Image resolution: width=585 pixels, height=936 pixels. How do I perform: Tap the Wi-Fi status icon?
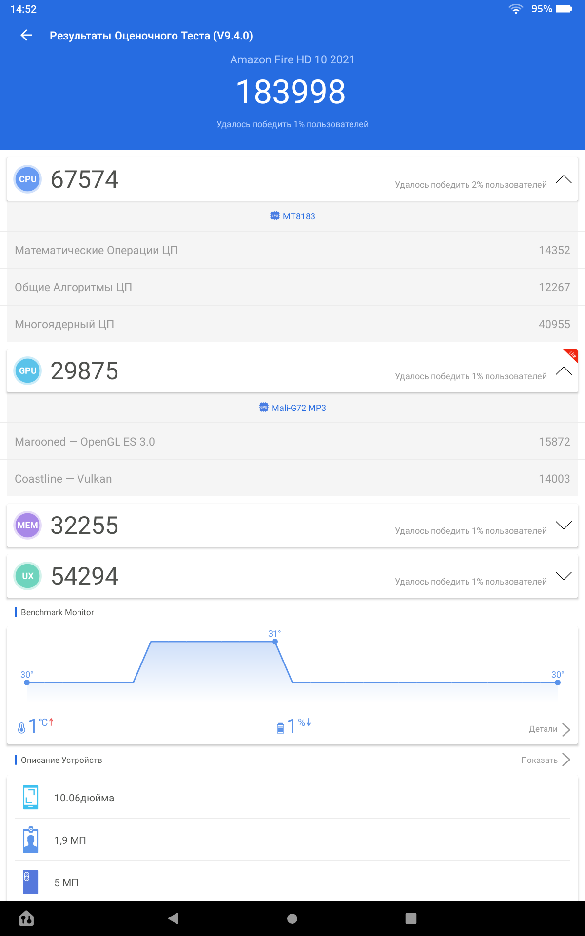[x=516, y=9]
